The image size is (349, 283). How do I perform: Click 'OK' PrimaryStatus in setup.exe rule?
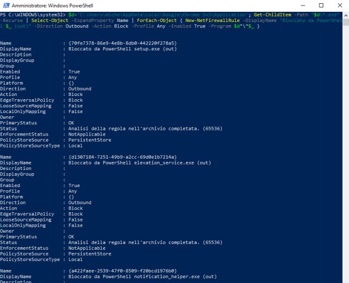tap(71, 123)
